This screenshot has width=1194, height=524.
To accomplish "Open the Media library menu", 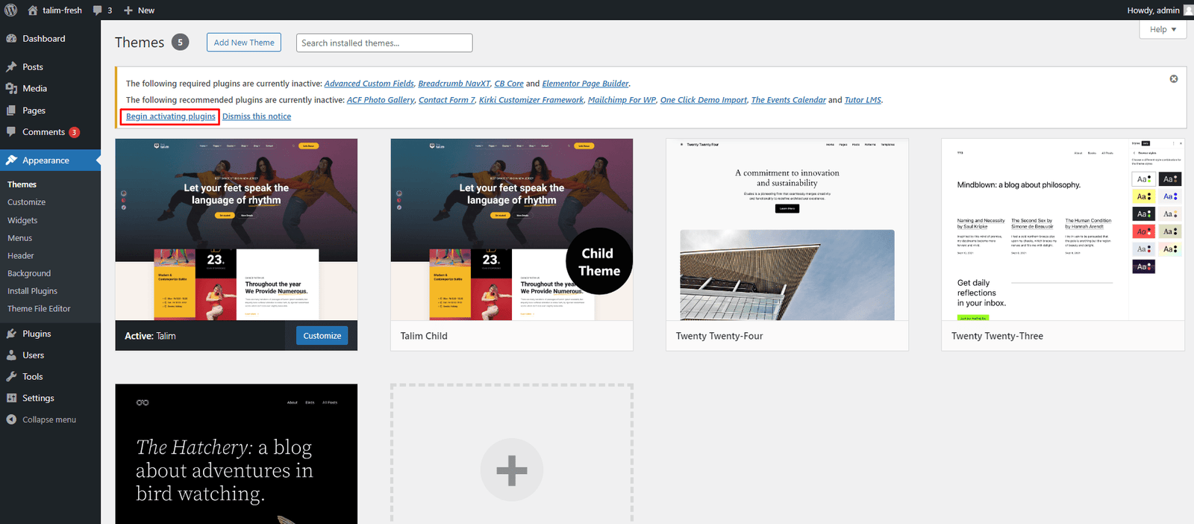I will [x=34, y=89].
